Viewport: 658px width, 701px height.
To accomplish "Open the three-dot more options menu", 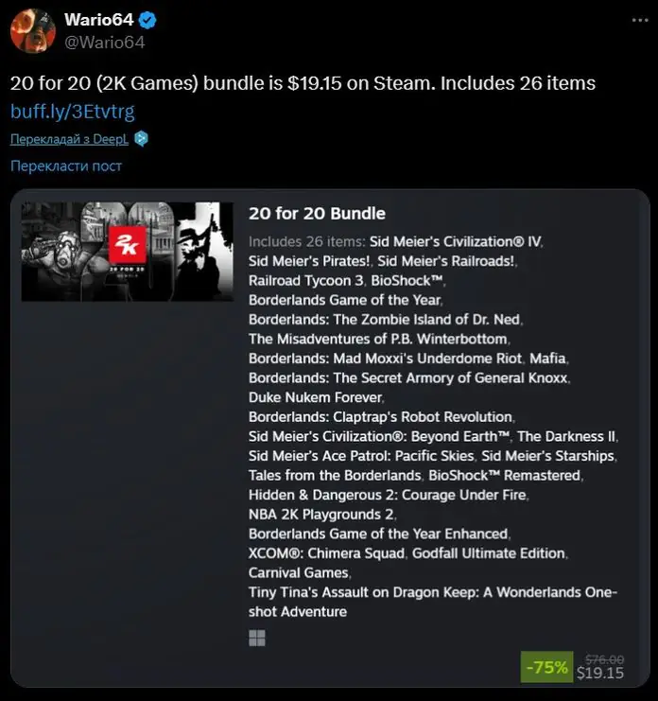I will 640,20.
